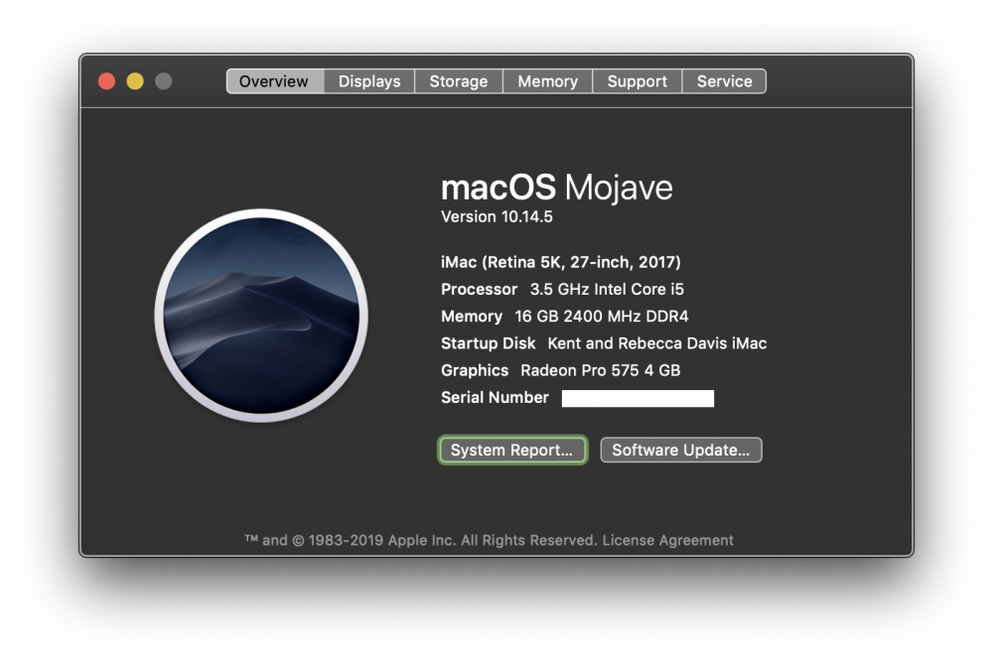Return to the Overview tab
Viewport: 993px width, 662px height.
click(274, 80)
